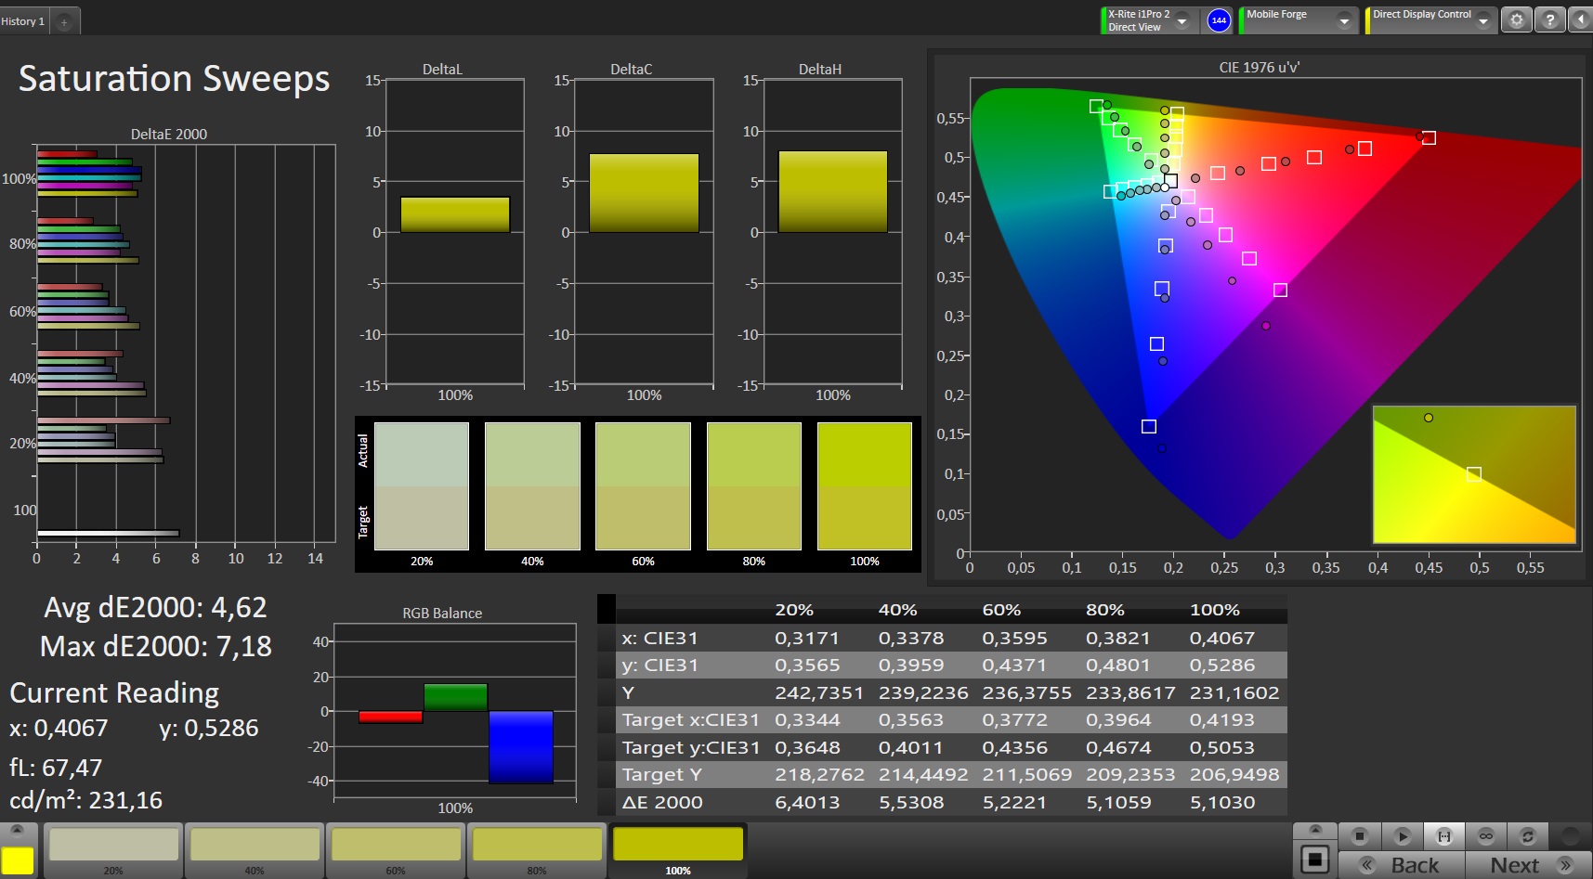This screenshot has height=879, width=1593.
Task: Click the RGB Balance chart title
Action: (442, 613)
